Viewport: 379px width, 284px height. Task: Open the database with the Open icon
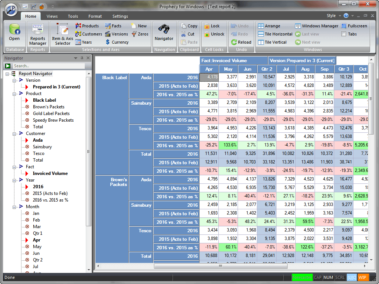[14, 29]
